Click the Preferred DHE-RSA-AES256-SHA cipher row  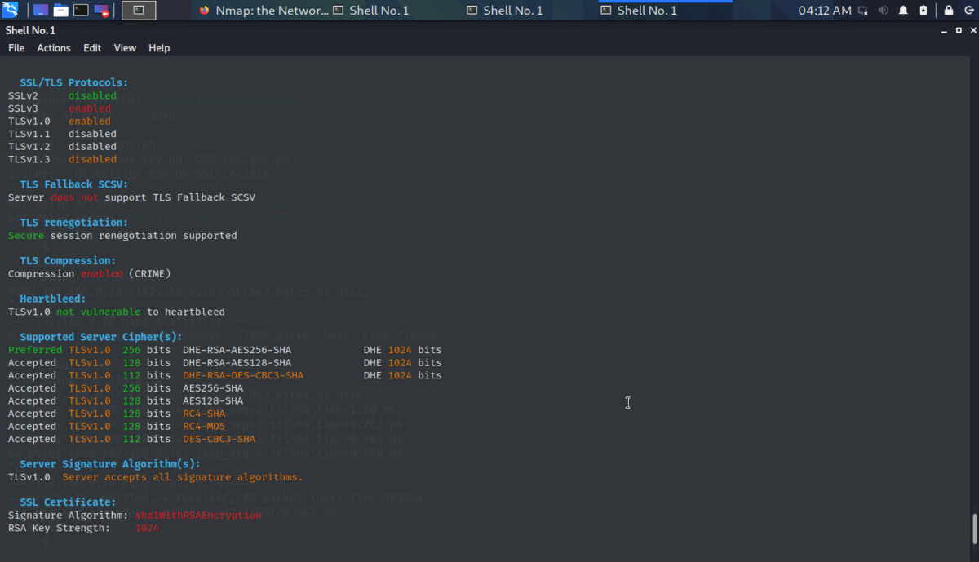point(225,350)
